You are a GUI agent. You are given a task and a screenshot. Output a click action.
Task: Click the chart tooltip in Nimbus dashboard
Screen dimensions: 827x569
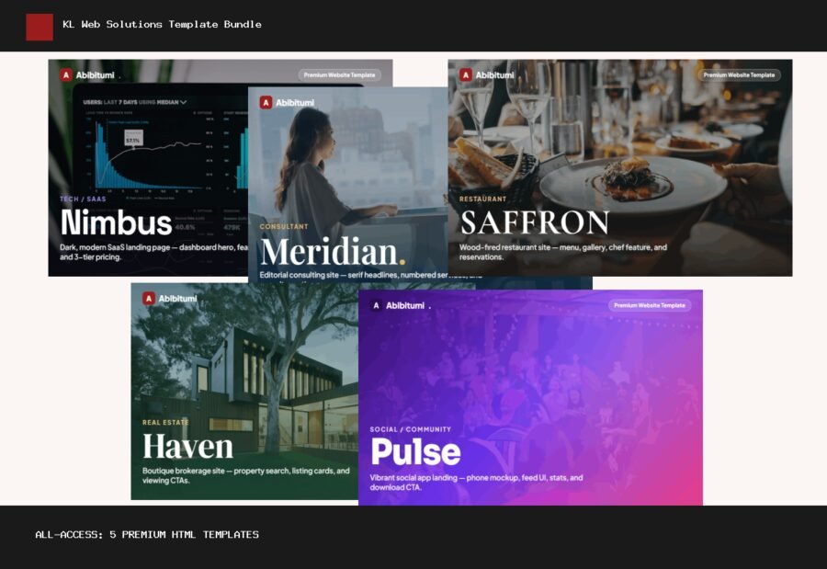pyautogui.click(x=133, y=138)
